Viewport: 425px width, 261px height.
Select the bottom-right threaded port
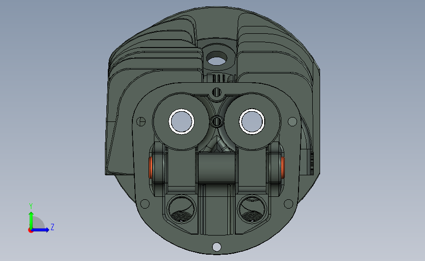(x=252, y=210)
